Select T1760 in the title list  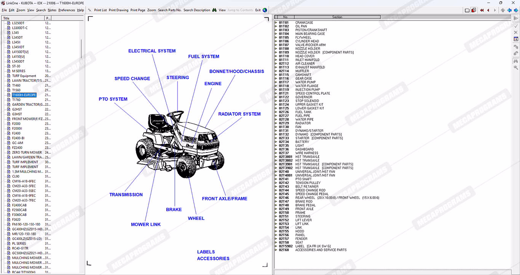pyautogui.click(x=16, y=100)
